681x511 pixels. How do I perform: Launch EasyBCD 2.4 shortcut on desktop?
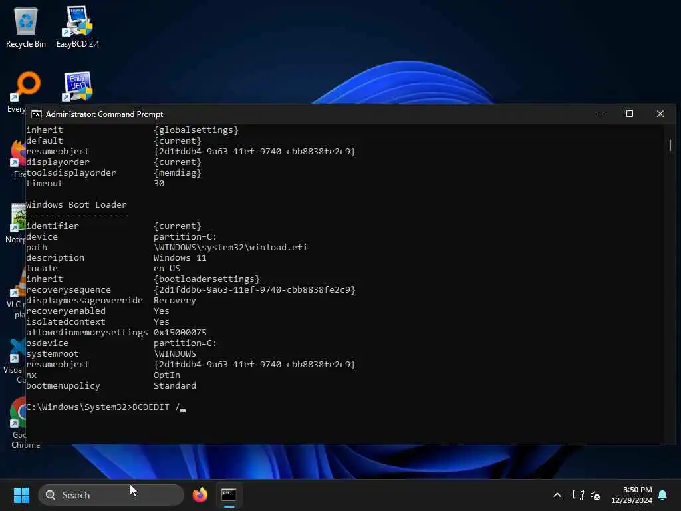pyautogui.click(x=78, y=27)
